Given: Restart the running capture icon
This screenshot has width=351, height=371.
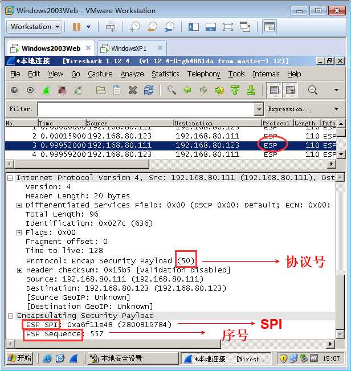Looking at the screenshot, I should click(x=78, y=90).
